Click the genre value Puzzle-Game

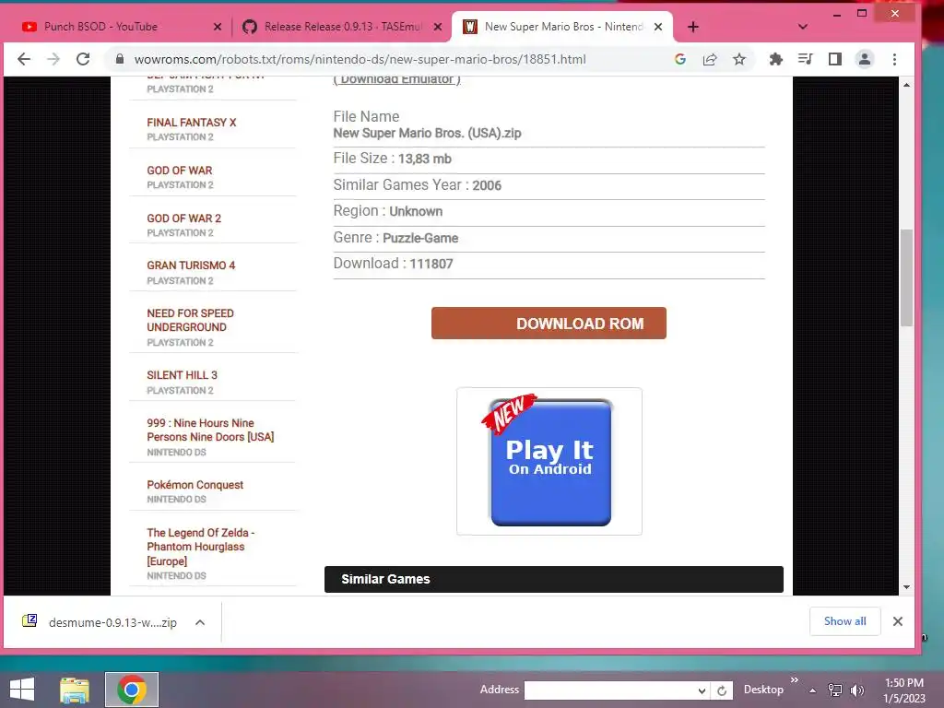coord(420,239)
